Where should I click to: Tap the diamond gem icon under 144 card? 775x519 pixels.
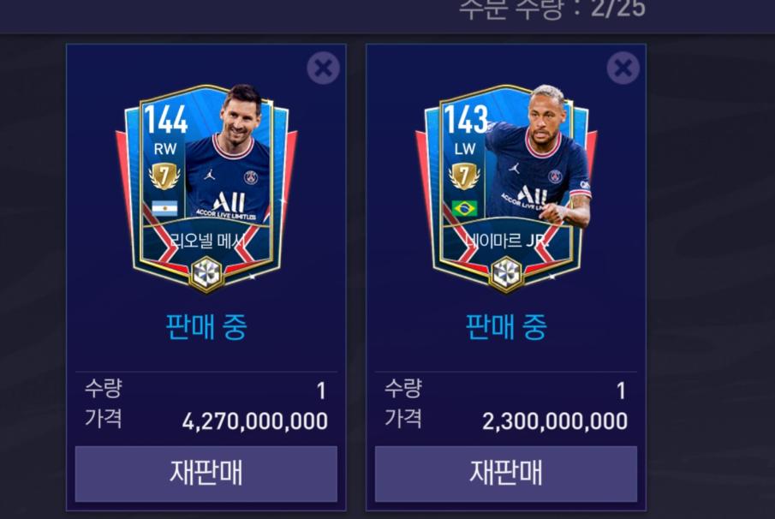(206, 273)
